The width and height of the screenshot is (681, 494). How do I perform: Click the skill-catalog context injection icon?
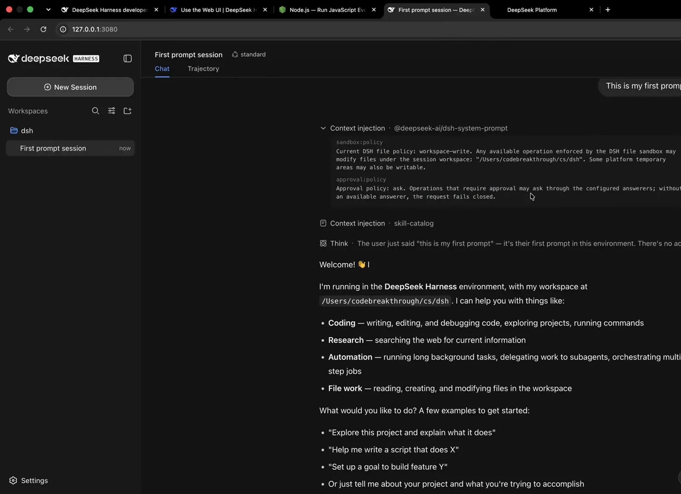pos(323,223)
